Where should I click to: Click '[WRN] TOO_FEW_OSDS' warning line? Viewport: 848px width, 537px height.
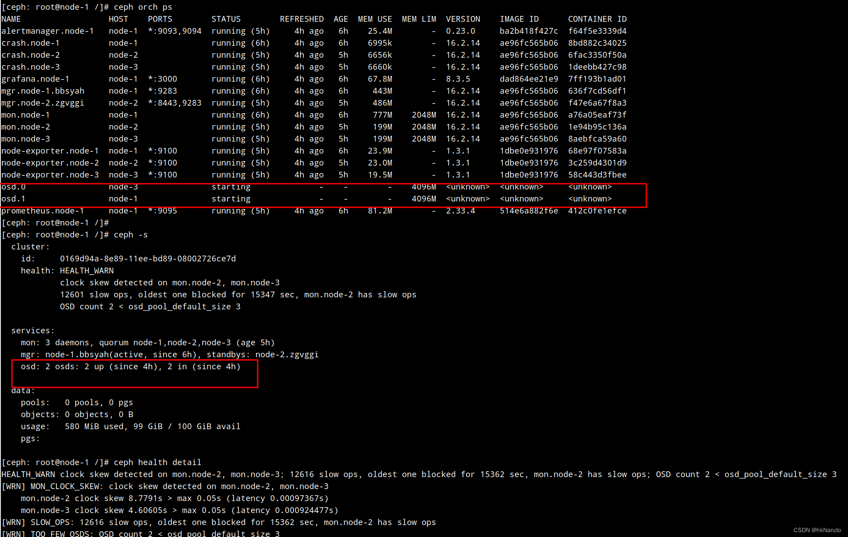point(140,533)
